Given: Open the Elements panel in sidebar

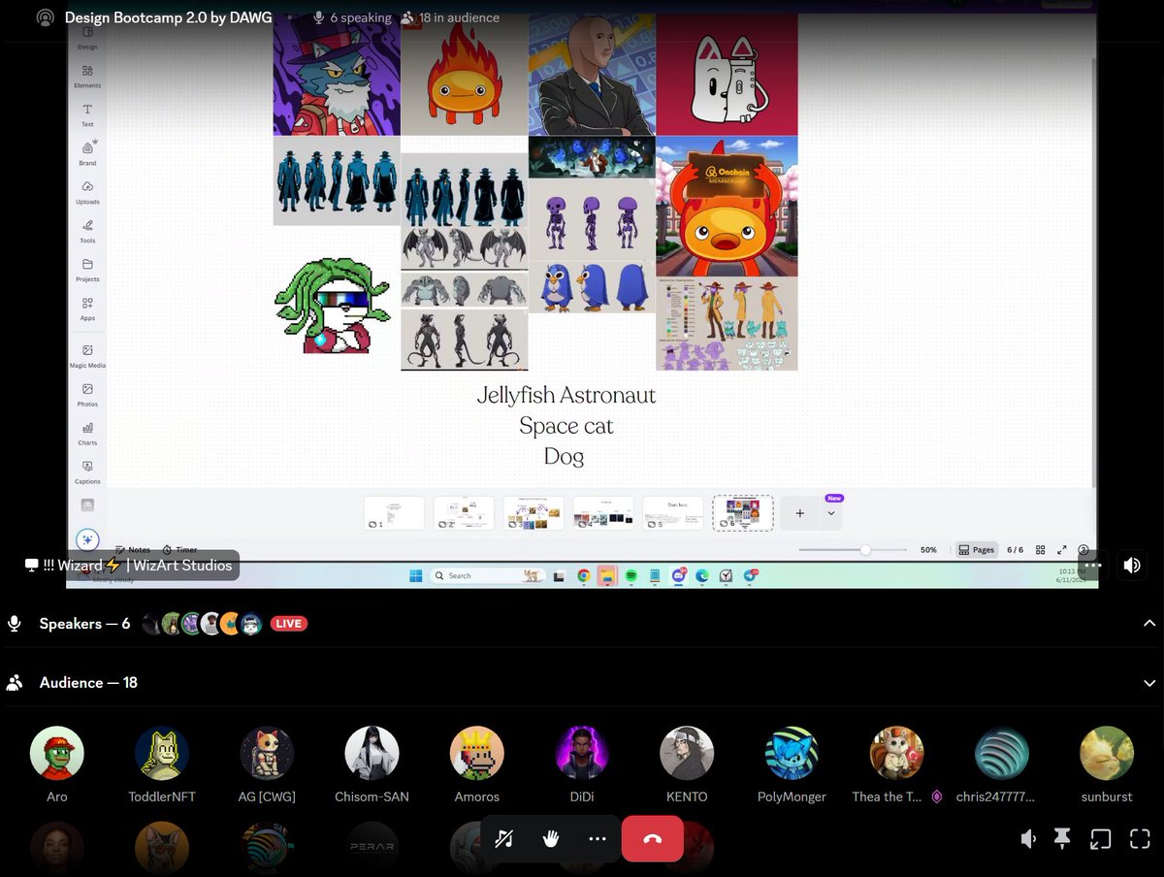Looking at the screenshot, I should click(x=87, y=76).
